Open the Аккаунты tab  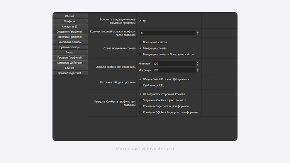coord(70,26)
